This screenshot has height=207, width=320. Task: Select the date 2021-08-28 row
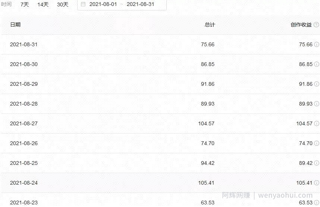coord(160,104)
